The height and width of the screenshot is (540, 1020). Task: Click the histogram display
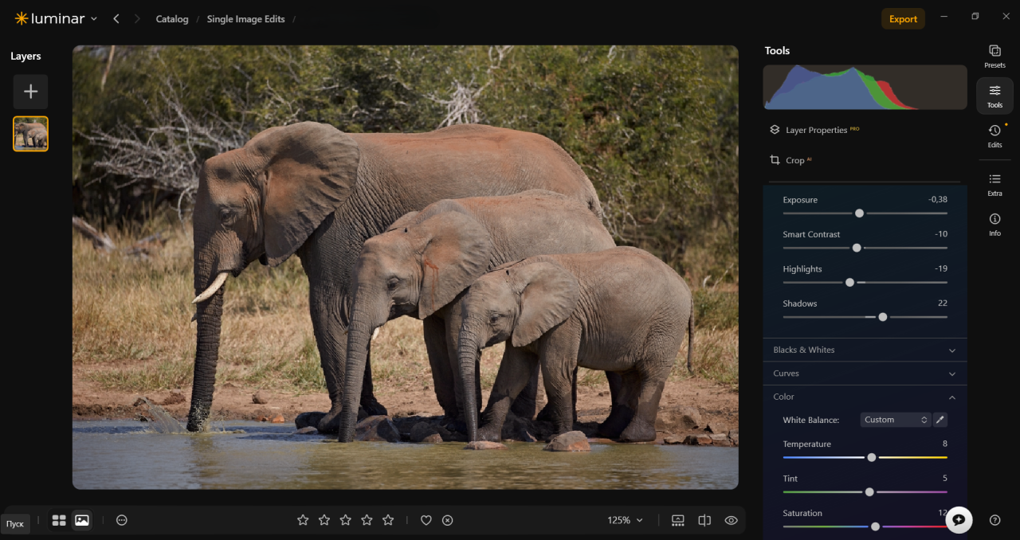point(865,88)
